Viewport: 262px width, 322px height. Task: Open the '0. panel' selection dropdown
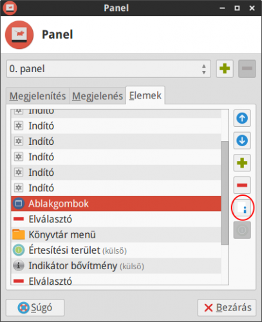click(109, 69)
